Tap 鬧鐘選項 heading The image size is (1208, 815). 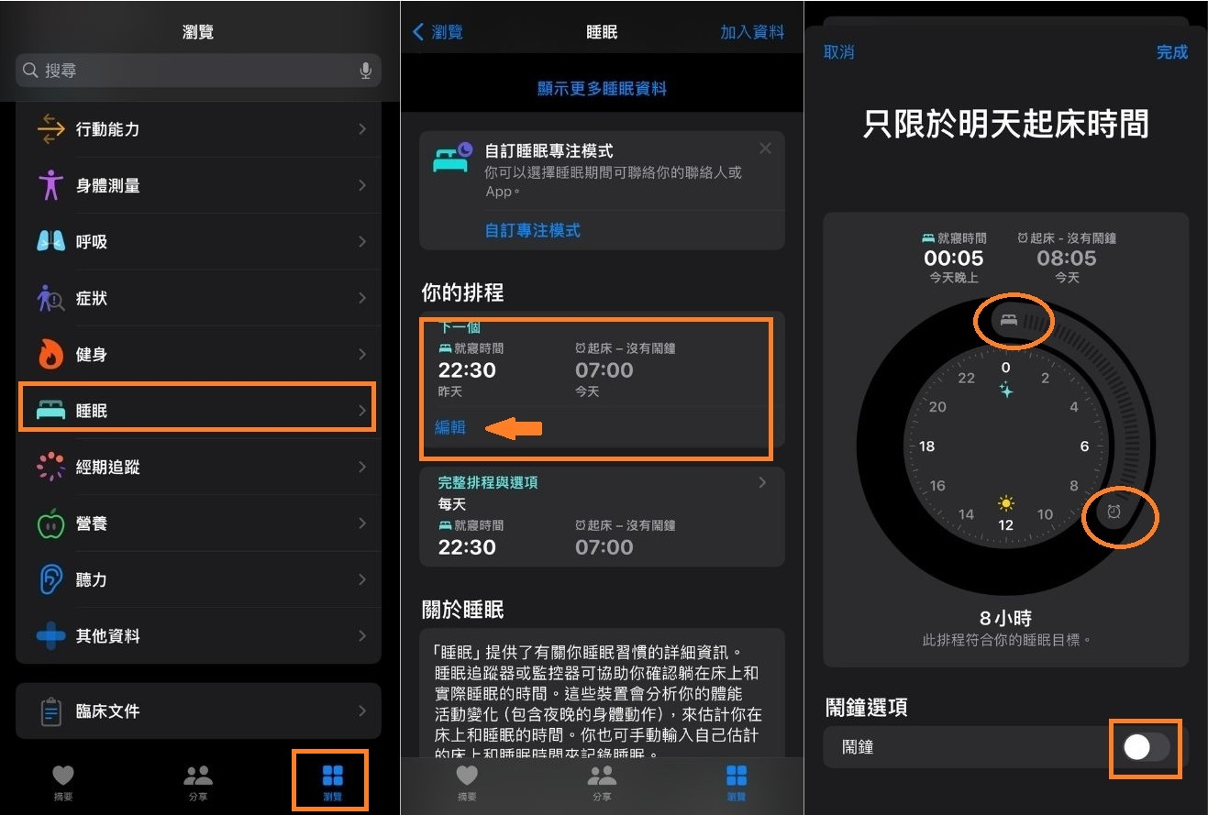coord(866,709)
